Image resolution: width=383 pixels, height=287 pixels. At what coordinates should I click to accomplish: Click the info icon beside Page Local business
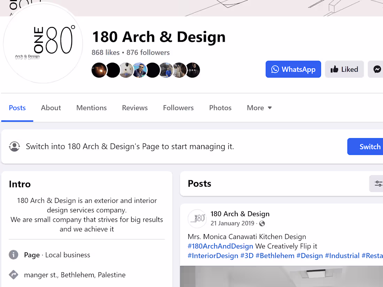click(x=14, y=255)
